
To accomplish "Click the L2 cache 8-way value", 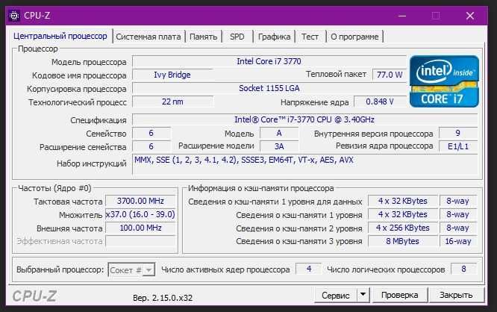I will 458,228.
